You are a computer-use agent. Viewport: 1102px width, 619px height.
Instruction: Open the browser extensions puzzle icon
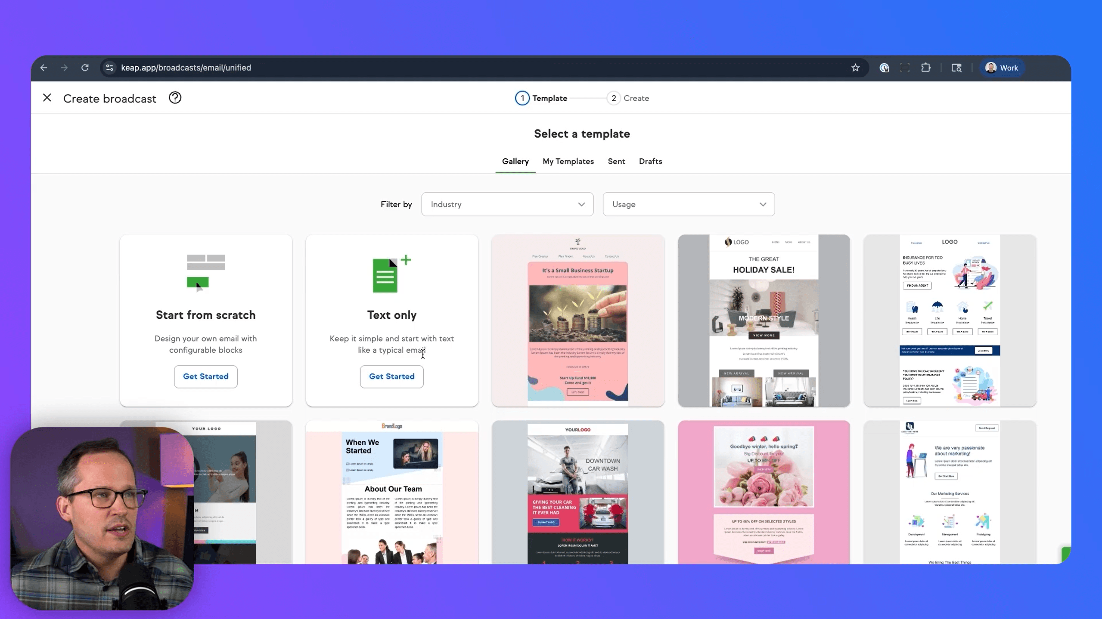coord(926,68)
